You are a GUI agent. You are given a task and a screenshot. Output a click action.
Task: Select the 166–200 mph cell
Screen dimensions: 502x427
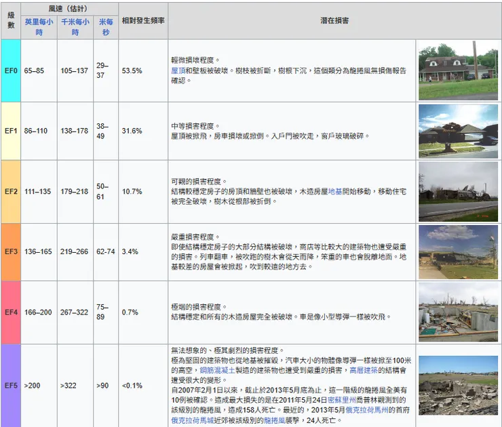pos(39,312)
